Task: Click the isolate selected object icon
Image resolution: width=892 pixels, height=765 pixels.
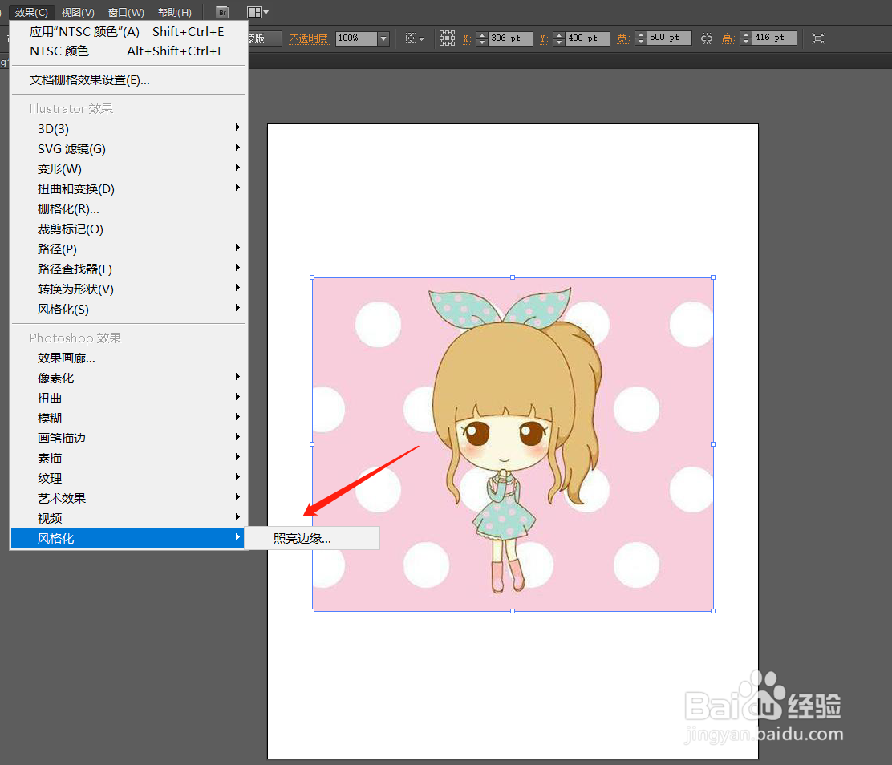Action: [818, 38]
